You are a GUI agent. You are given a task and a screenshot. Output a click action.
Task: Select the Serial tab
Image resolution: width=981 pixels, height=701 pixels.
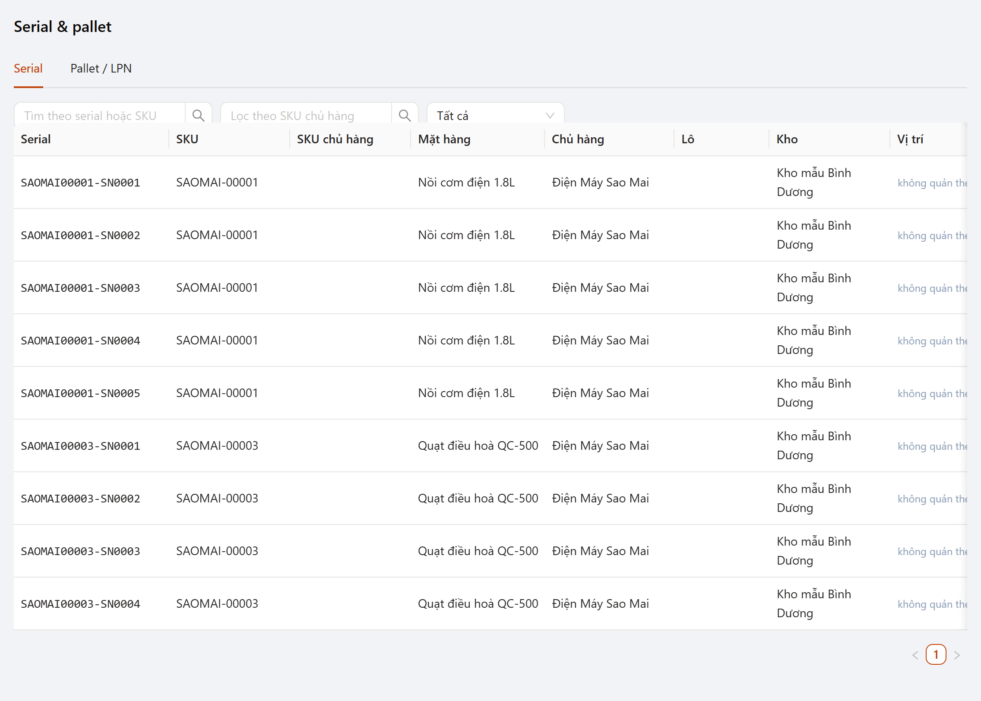click(28, 68)
